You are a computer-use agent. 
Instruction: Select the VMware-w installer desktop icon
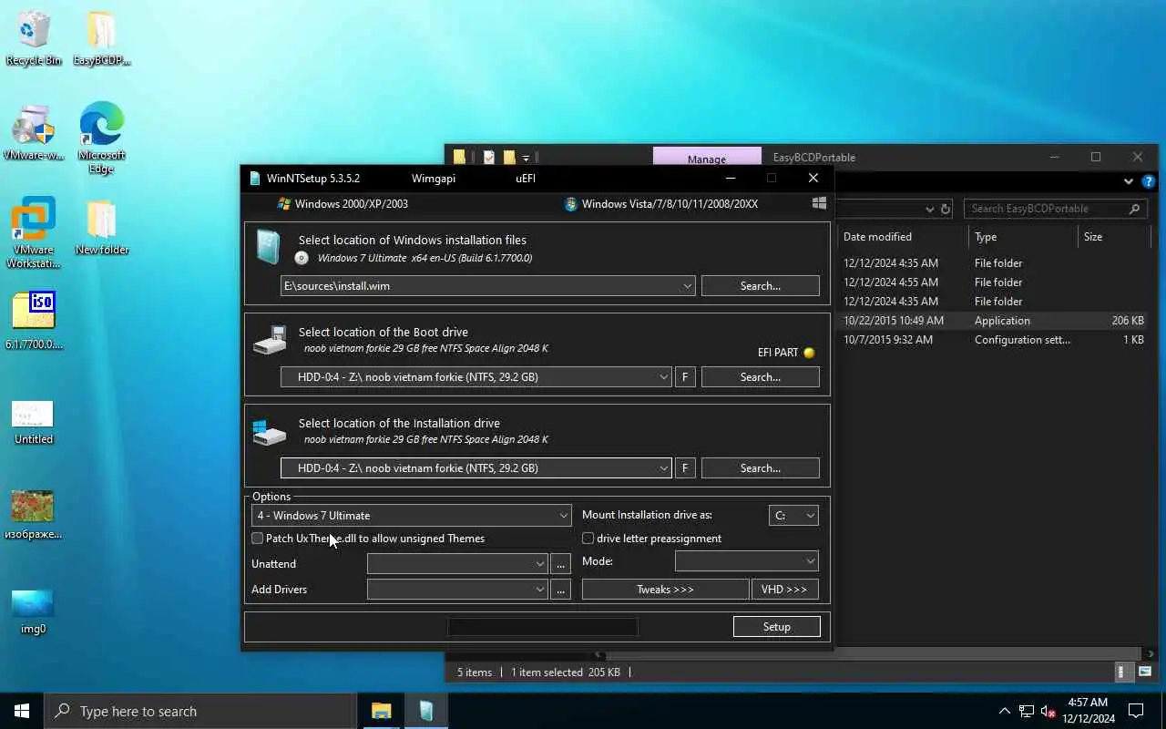[34, 133]
